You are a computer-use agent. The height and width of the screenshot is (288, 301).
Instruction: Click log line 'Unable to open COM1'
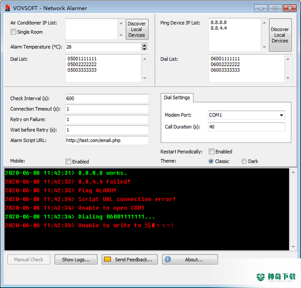coord(75,208)
